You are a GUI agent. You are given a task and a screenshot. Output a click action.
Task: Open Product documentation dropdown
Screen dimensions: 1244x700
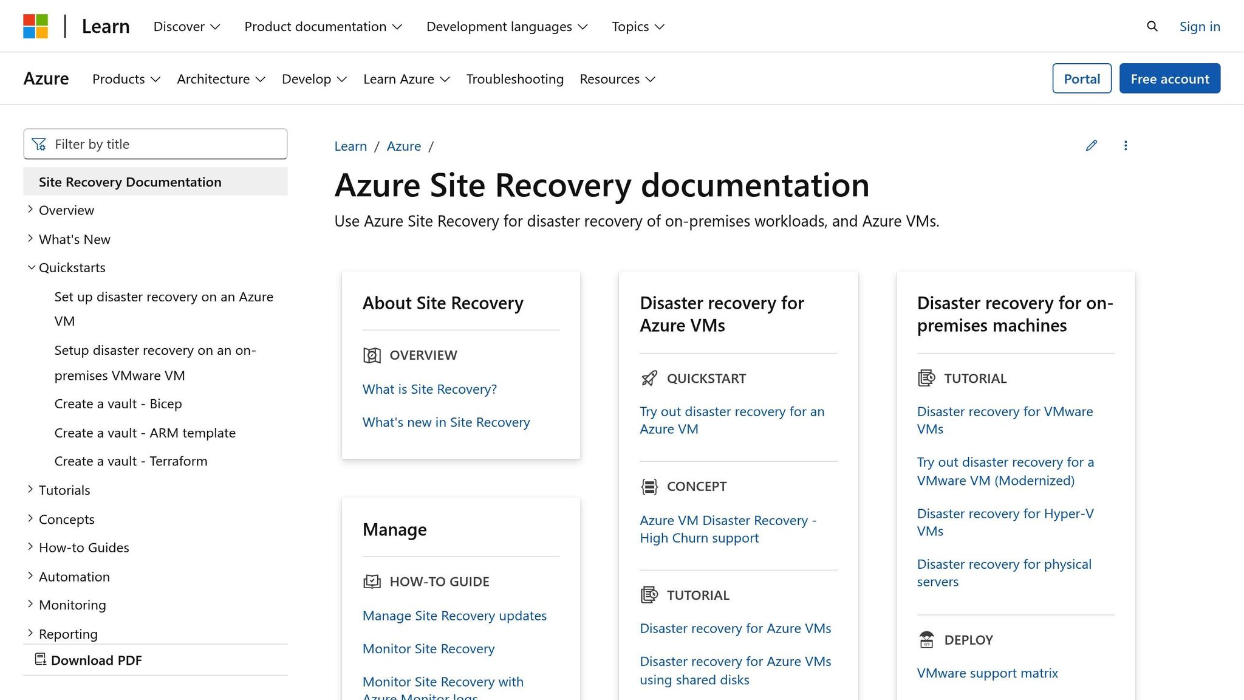[x=323, y=26]
